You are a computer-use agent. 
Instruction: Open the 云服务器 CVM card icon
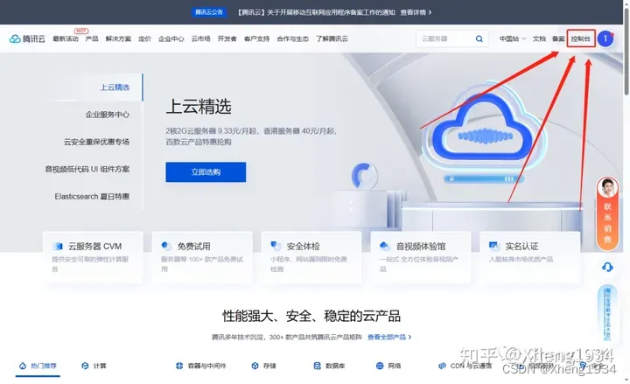pyautogui.click(x=58, y=246)
